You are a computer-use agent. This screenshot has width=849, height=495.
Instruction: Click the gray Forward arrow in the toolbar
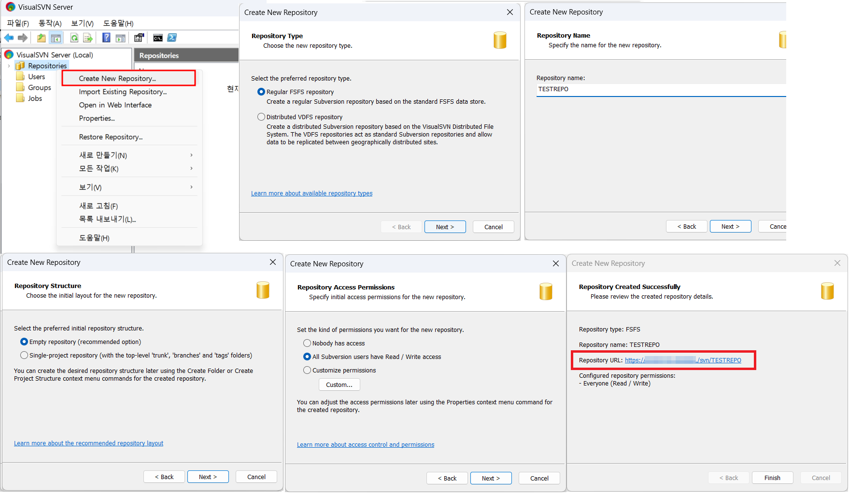pos(23,38)
